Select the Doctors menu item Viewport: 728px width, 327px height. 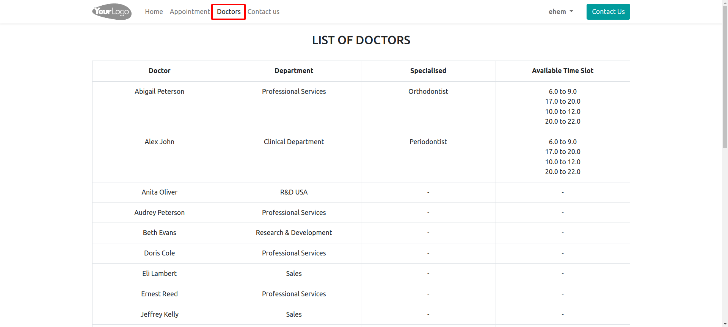[229, 12]
